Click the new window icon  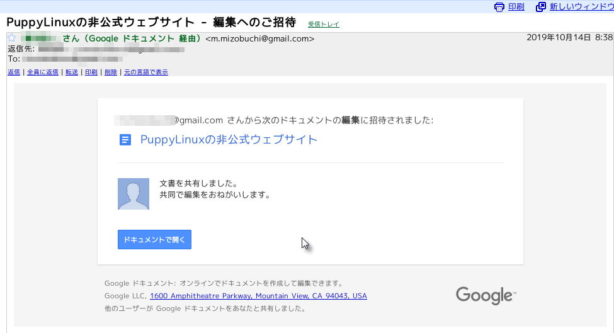tap(541, 7)
